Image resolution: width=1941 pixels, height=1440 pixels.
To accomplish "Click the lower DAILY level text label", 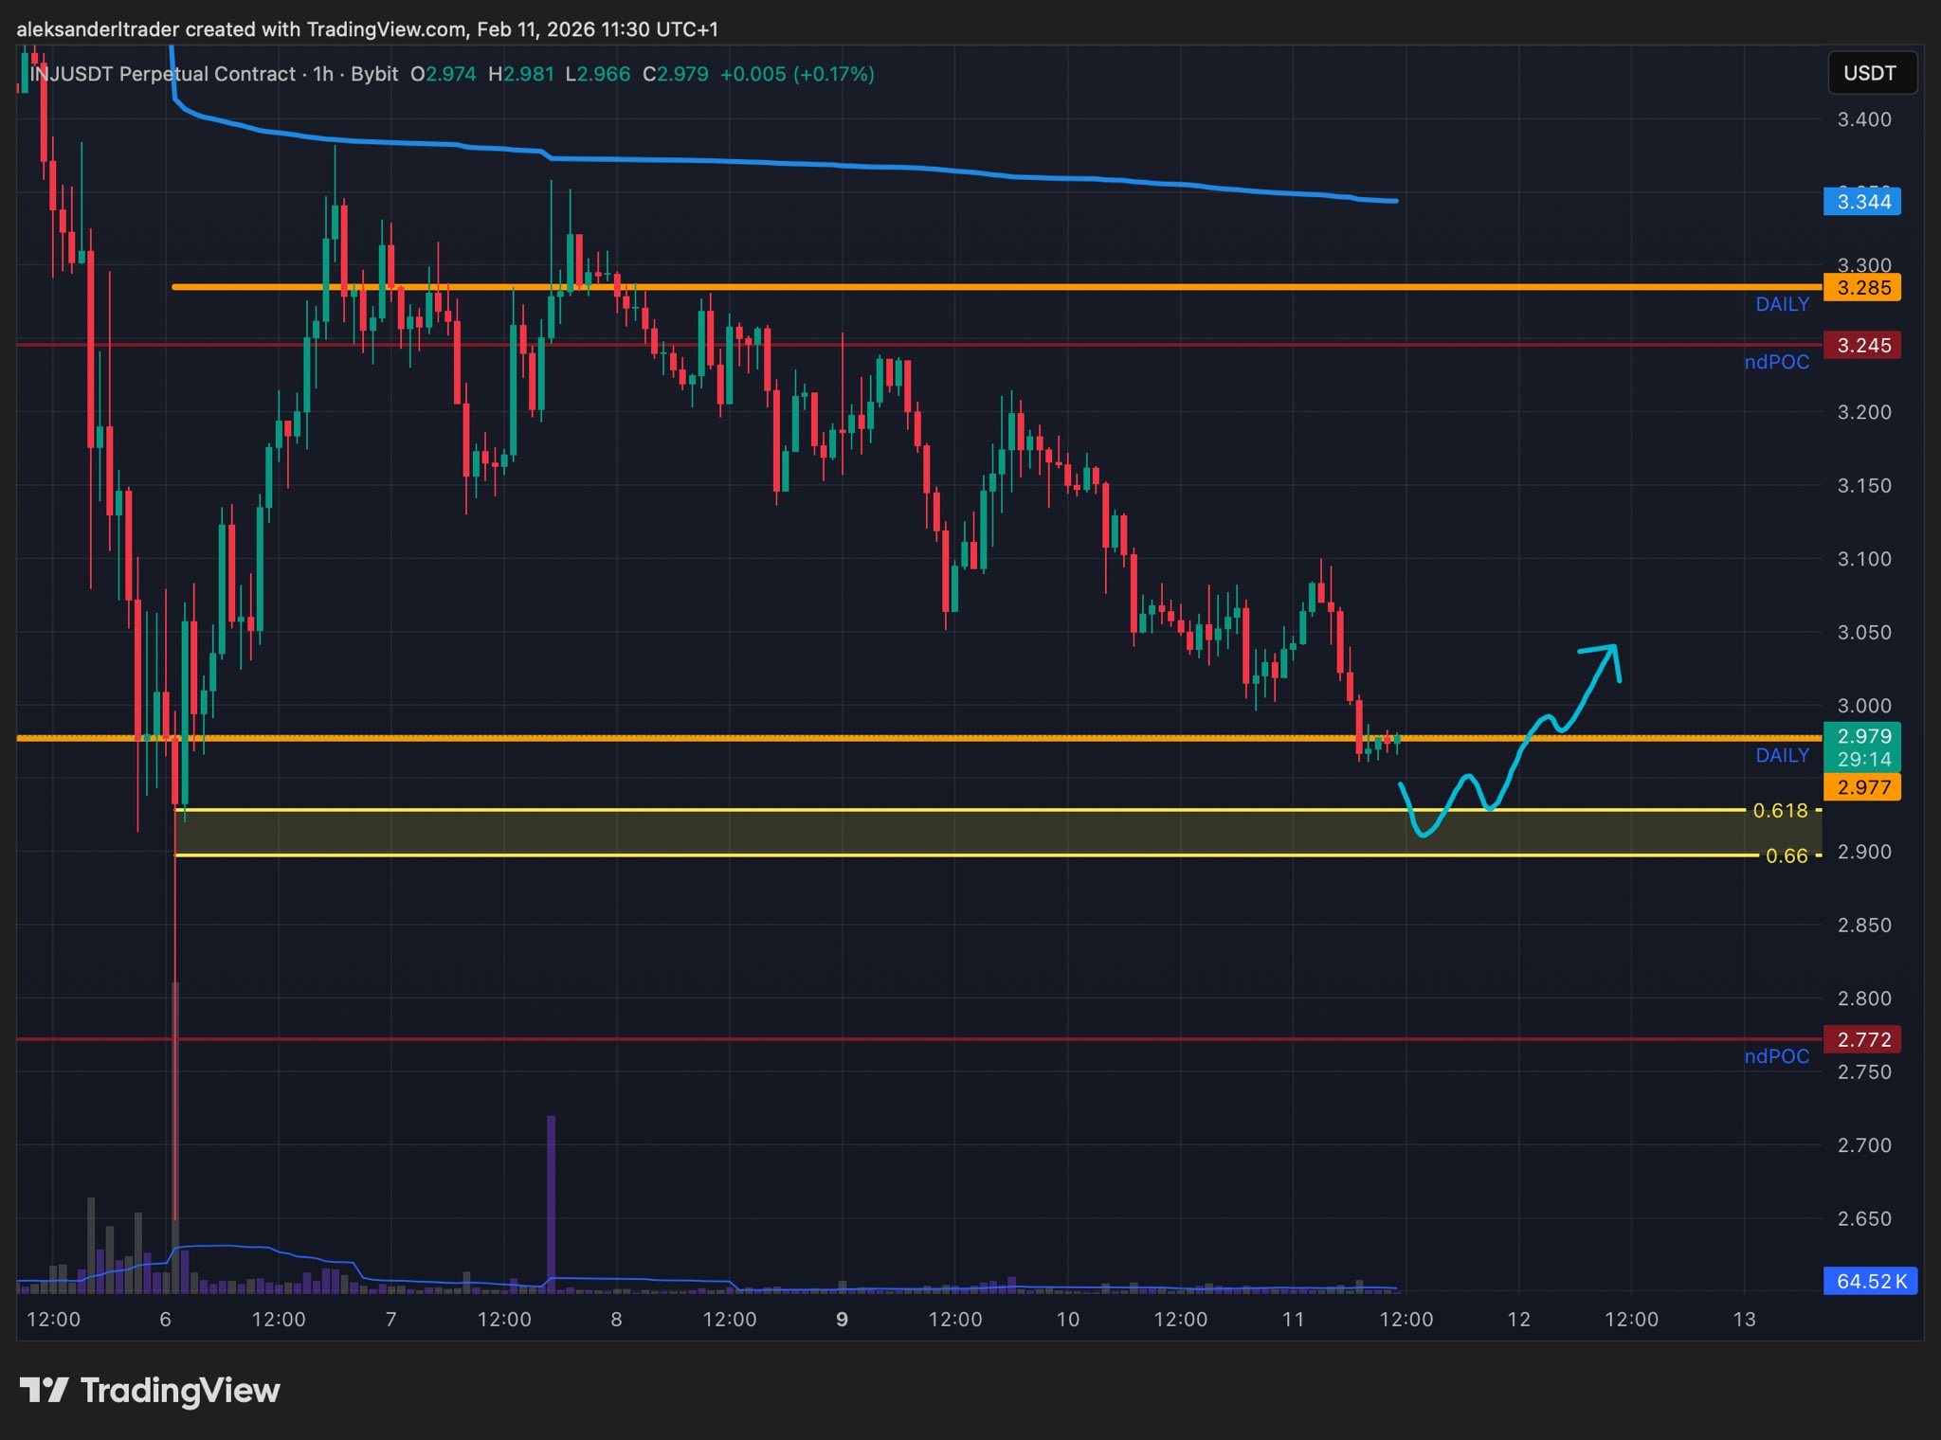I will [x=1782, y=756].
